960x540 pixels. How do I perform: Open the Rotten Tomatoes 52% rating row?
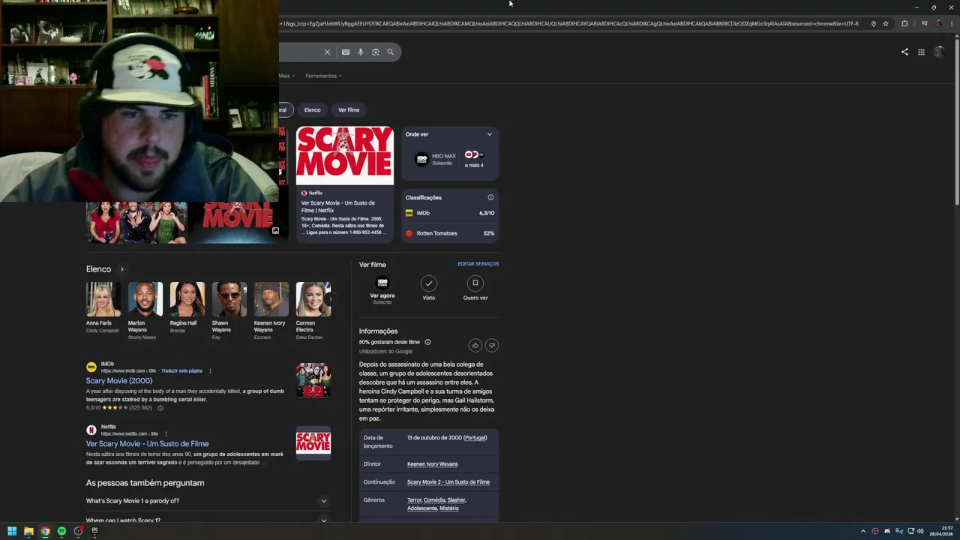coord(450,233)
